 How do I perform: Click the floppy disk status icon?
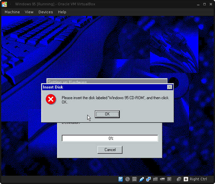point(134,179)
